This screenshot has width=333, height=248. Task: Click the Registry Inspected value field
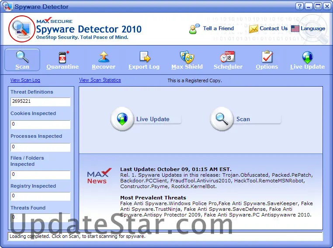point(40,196)
